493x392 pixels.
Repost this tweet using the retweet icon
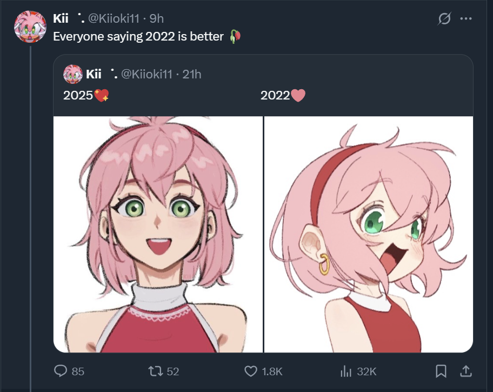(x=156, y=371)
